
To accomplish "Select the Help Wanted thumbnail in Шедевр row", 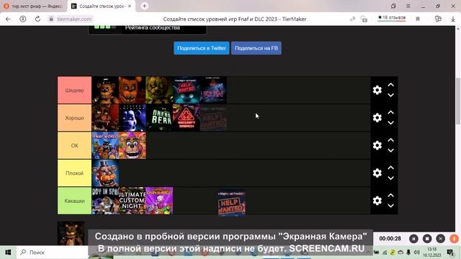I will pos(187,90).
